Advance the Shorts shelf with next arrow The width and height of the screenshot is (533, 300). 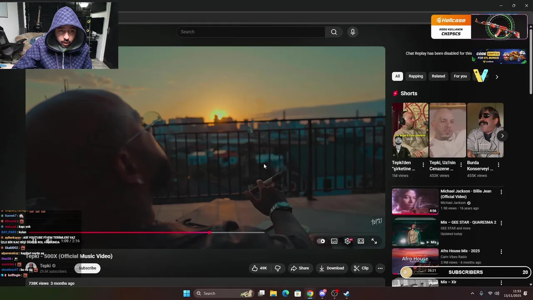(502, 136)
